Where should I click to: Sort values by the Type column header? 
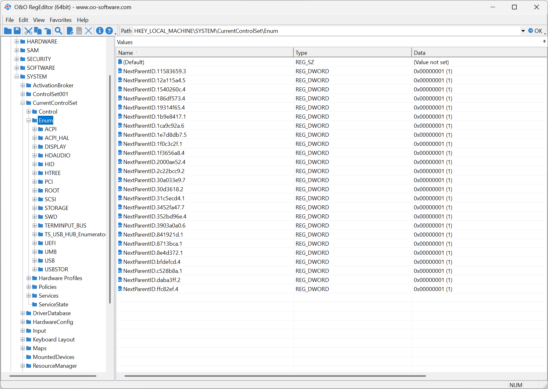click(352, 53)
